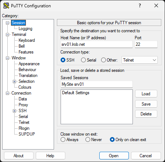The image size is (165, 162).
Task: Expand the SSH node under Connection
Action: tap(14, 111)
